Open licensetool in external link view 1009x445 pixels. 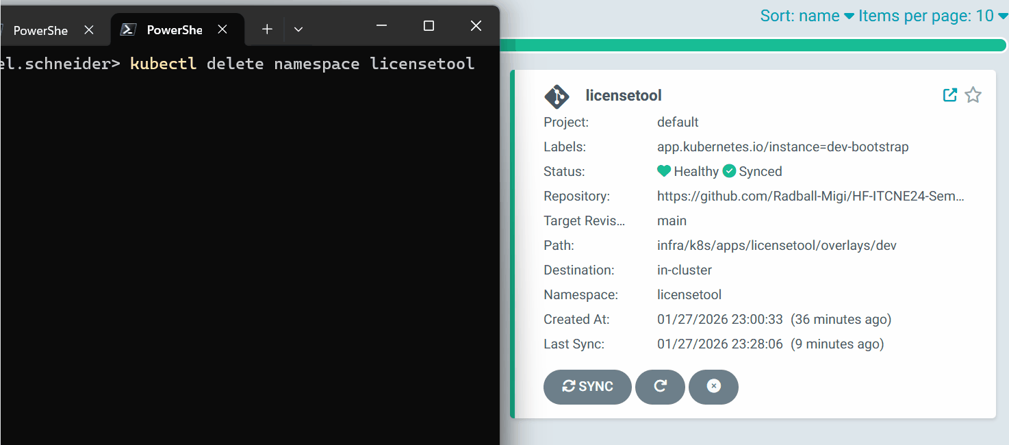[950, 94]
